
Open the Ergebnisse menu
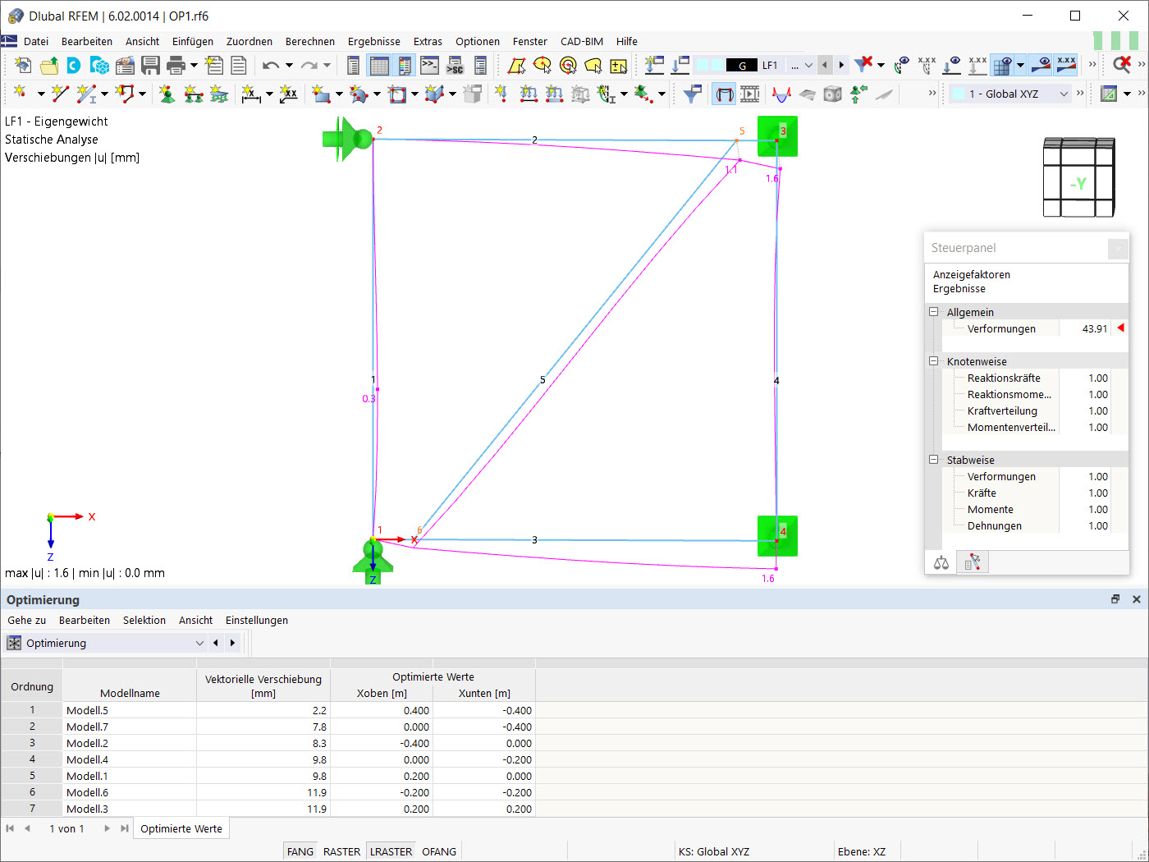374,41
